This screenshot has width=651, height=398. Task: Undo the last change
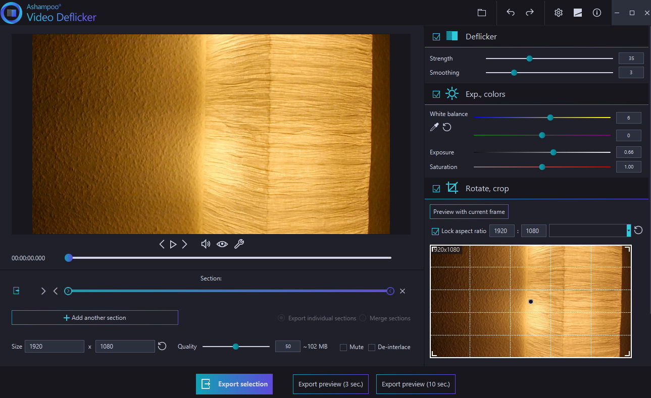tap(511, 13)
